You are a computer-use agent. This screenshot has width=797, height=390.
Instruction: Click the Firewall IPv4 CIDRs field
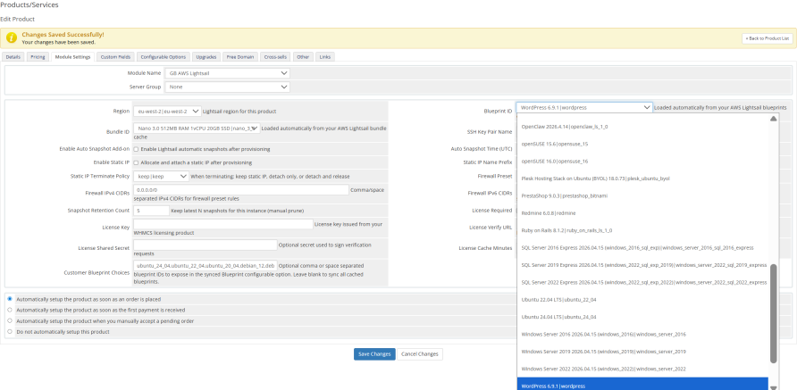(241, 190)
